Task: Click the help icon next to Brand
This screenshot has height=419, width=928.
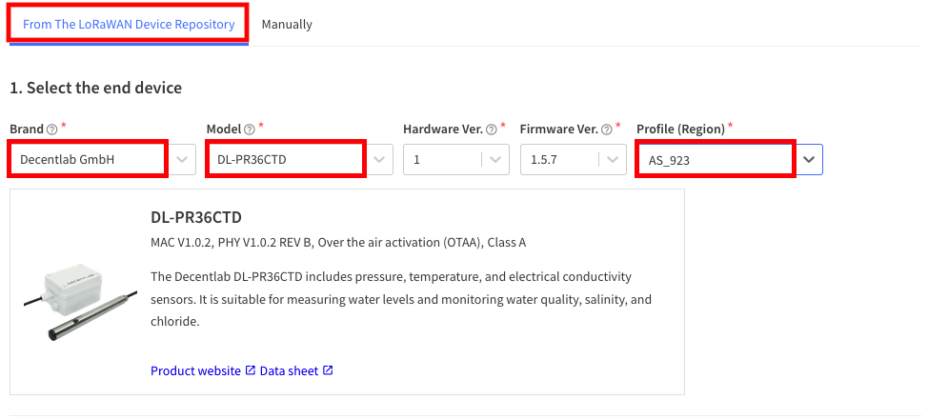Action: click(52, 129)
